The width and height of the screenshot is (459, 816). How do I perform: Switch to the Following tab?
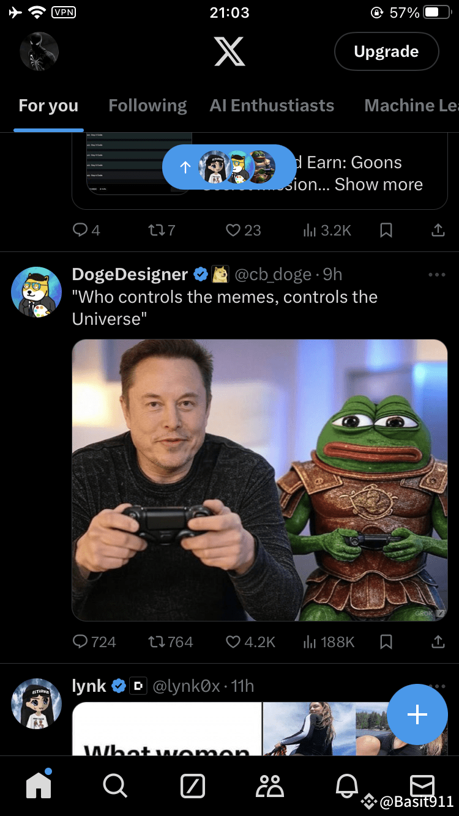(147, 106)
